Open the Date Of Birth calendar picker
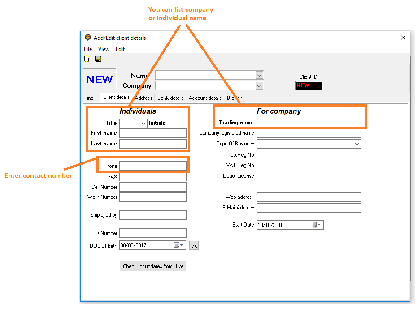 click(179, 245)
